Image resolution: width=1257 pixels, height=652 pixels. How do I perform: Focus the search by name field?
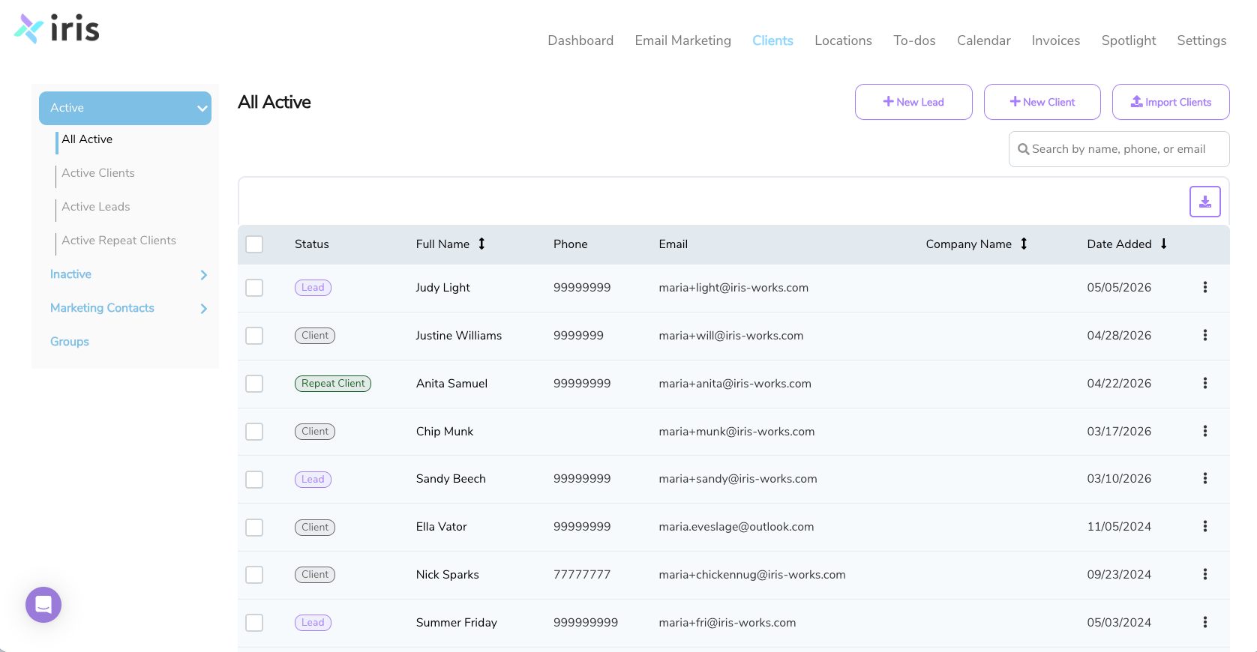pos(1119,149)
